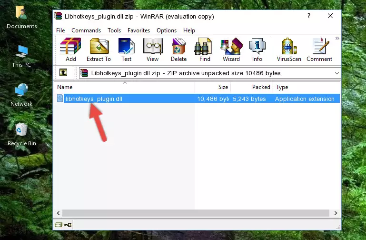Click the archive path address field
This screenshot has height=240, width=366.
210,73
